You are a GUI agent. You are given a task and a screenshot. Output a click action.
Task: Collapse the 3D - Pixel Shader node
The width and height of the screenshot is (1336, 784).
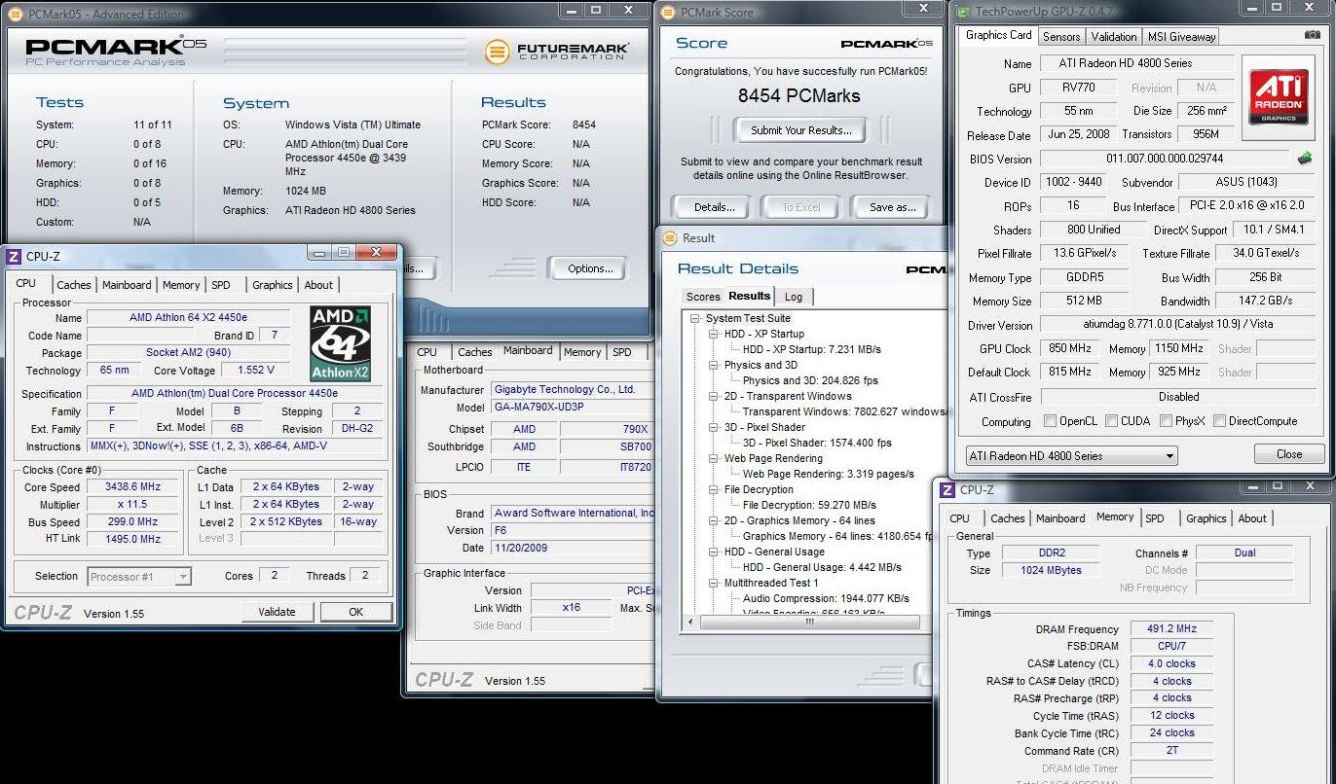coord(713,427)
